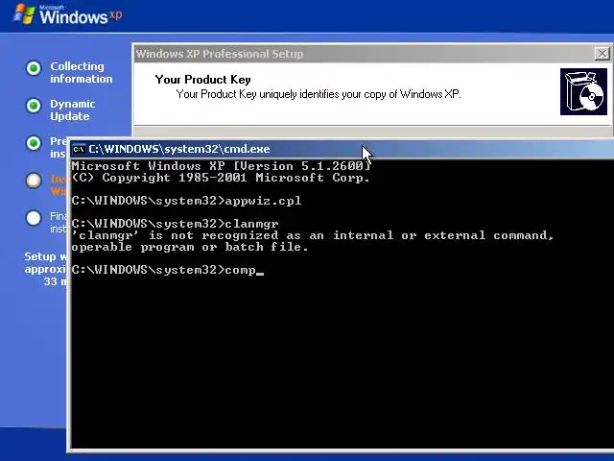614x461 pixels.
Task: Click the 'Dynamic Update' label
Action: click(73, 110)
